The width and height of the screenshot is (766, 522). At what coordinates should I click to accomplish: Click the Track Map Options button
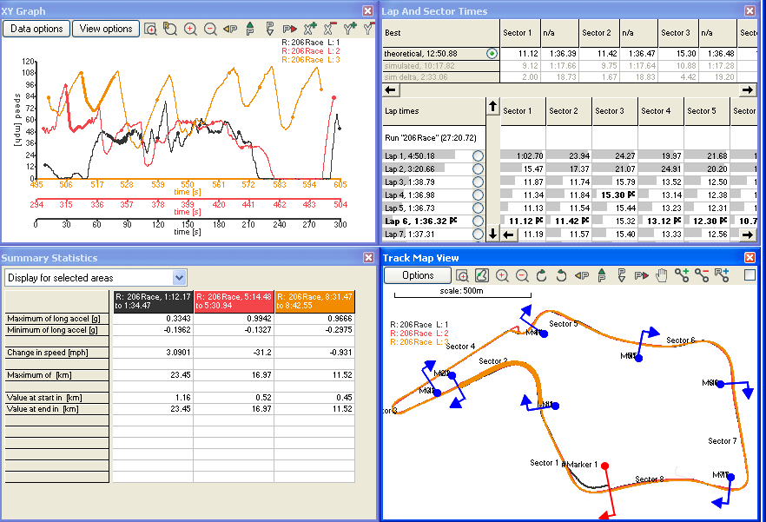(418, 275)
